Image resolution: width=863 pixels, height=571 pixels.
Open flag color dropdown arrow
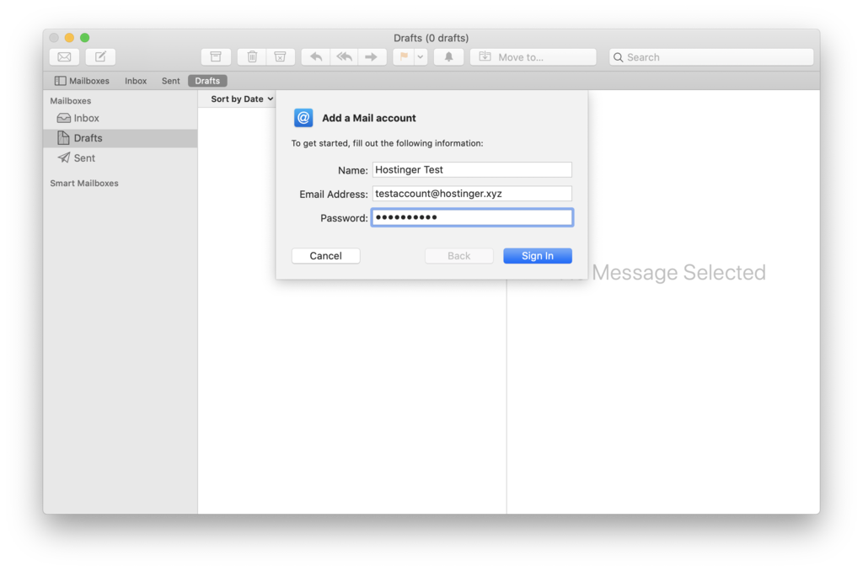coord(421,56)
